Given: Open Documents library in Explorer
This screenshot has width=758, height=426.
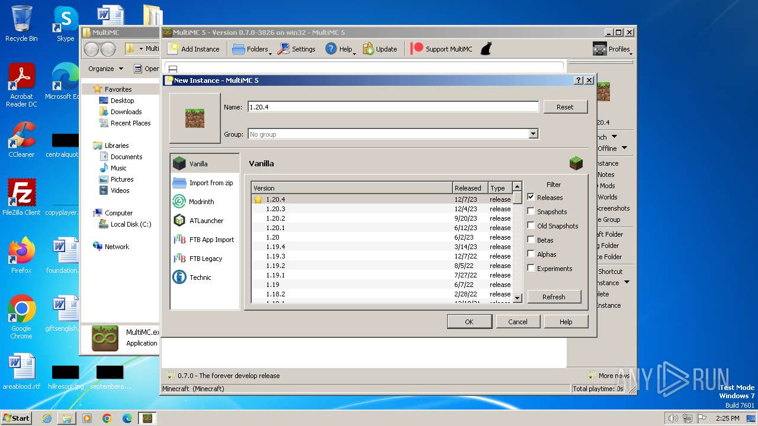Looking at the screenshot, I should (x=126, y=157).
